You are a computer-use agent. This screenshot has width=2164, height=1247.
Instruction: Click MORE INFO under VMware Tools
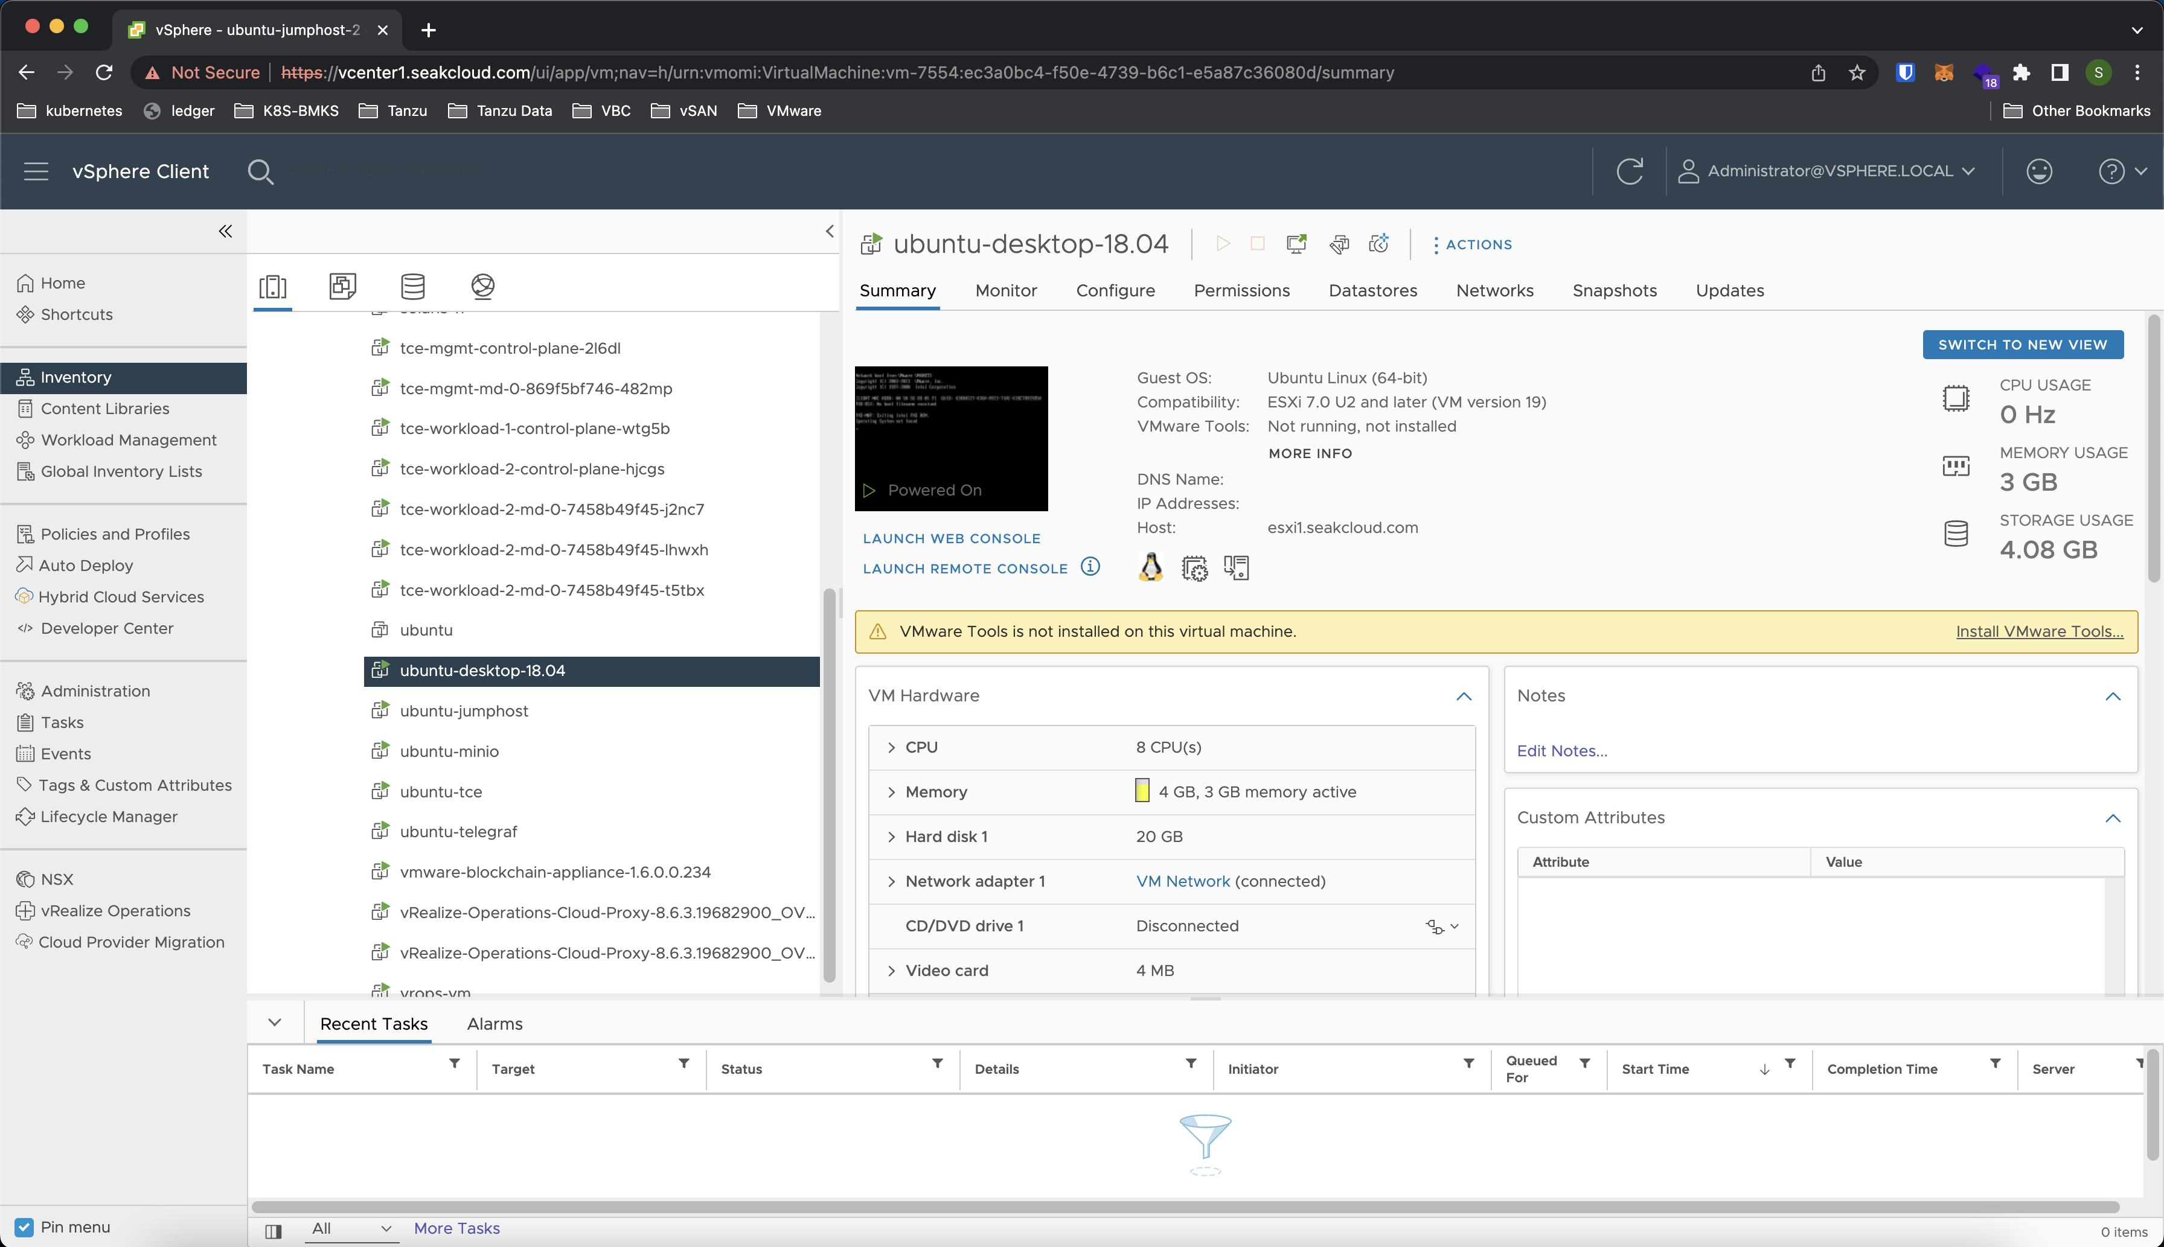[x=1310, y=454]
